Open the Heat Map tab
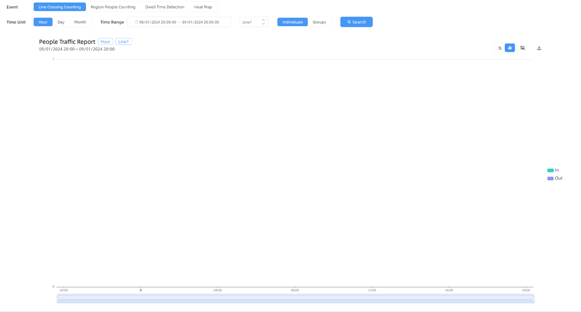The width and height of the screenshot is (581, 312). click(203, 7)
